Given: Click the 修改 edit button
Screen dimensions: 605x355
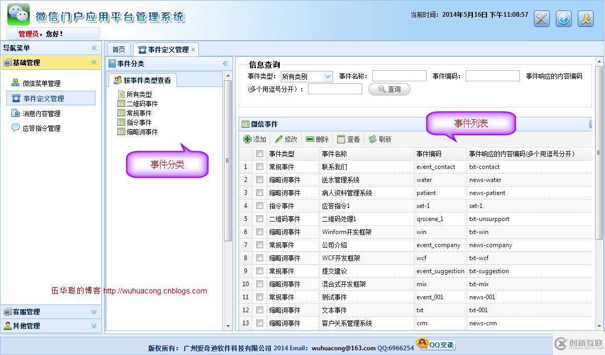Looking at the screenshot, I should click(x=286, y=139).
